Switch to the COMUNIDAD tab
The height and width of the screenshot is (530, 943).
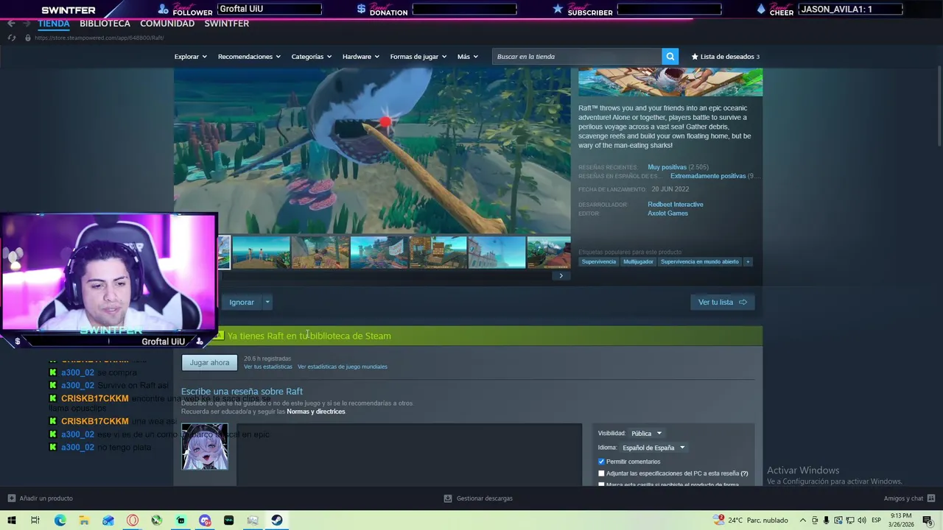167,24
